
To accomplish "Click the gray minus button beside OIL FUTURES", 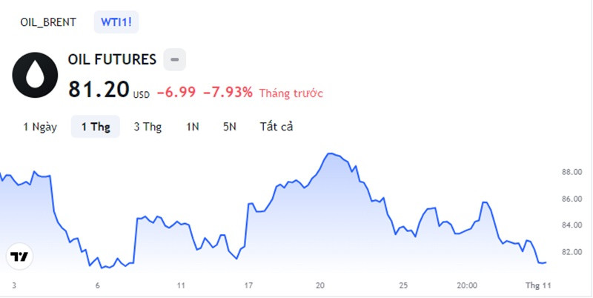I will [x=175, y=59].
